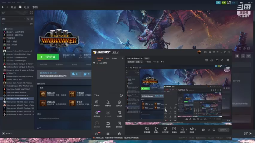Open Steam game info icon

coord(243,56)
